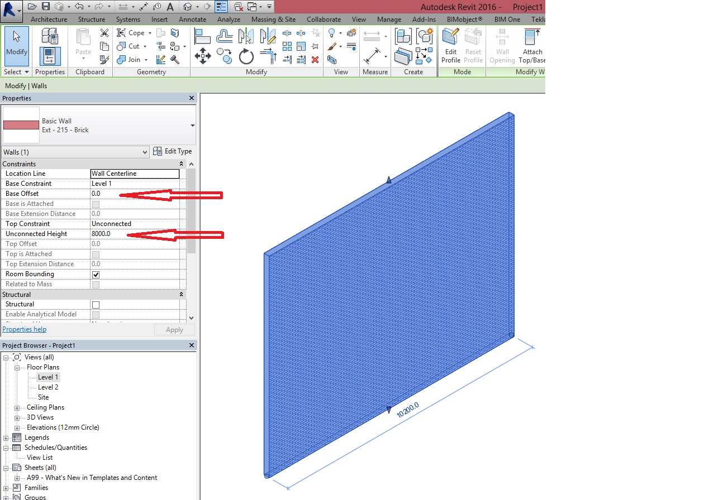Expand the Ceiling Plans tree node

click(18, 407)
